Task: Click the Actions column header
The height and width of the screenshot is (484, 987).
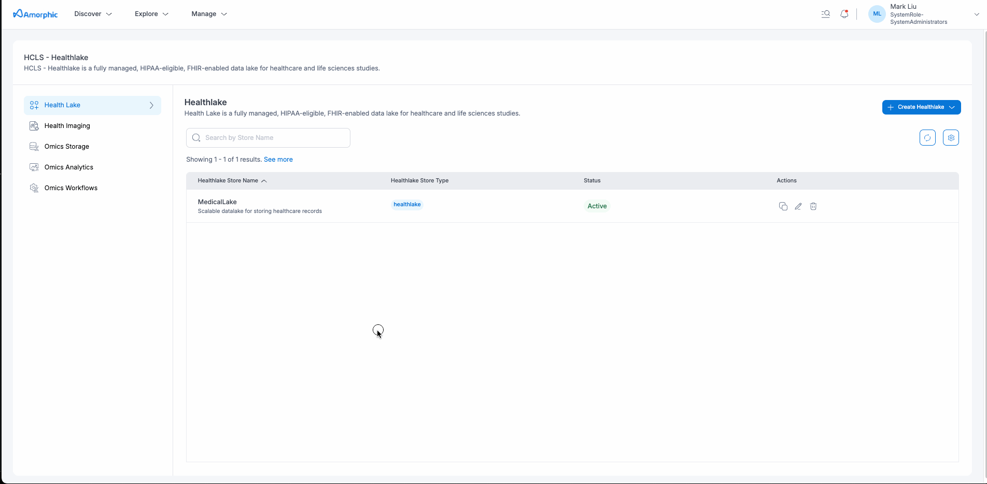Action: [786, 181]
